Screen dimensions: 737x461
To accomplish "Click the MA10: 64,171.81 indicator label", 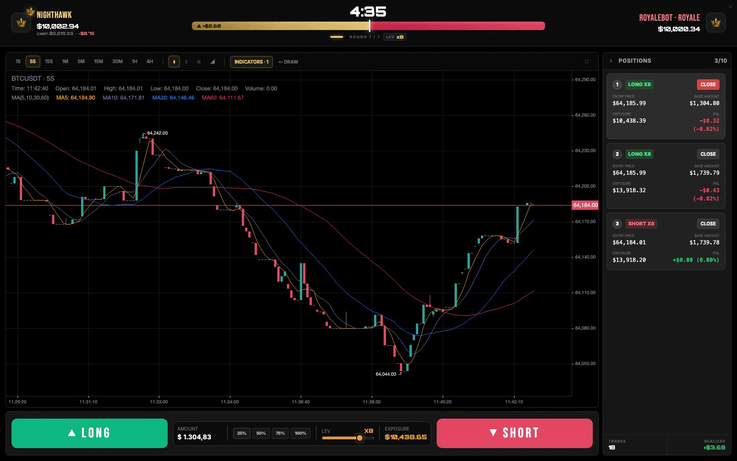I will pyautogui.click(x=123, y=98).
